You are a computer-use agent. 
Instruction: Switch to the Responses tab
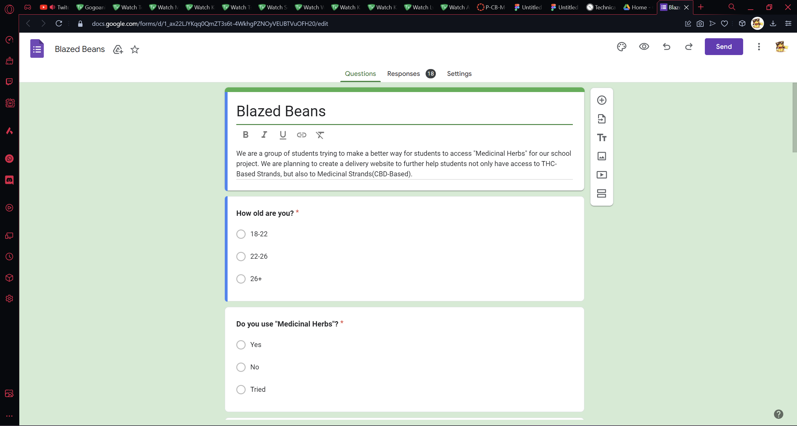403,74
